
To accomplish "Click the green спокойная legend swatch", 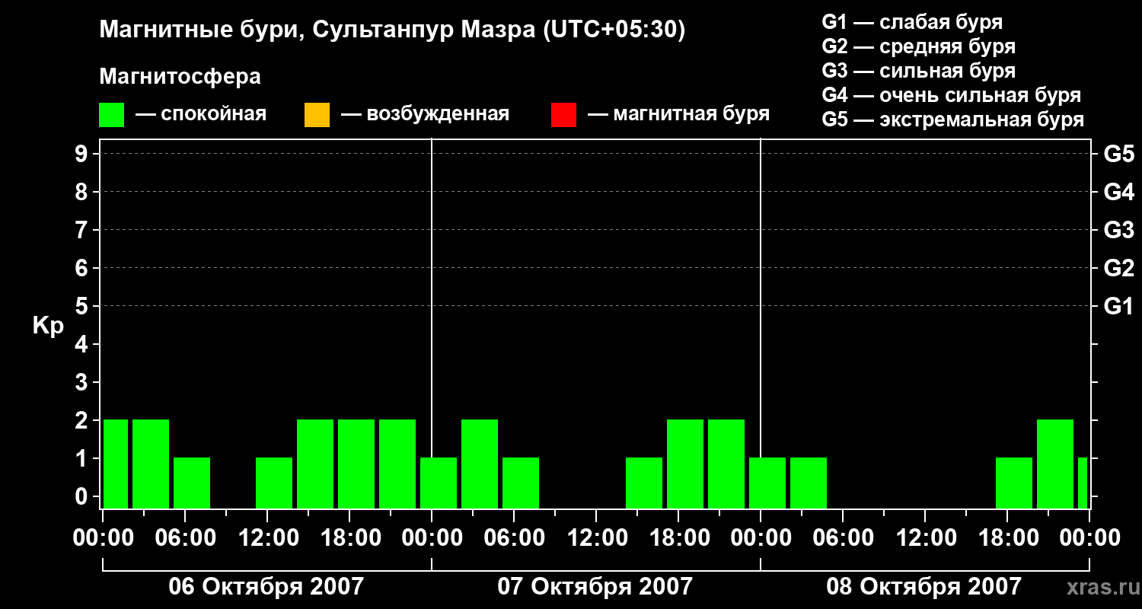I will point(112,115).
